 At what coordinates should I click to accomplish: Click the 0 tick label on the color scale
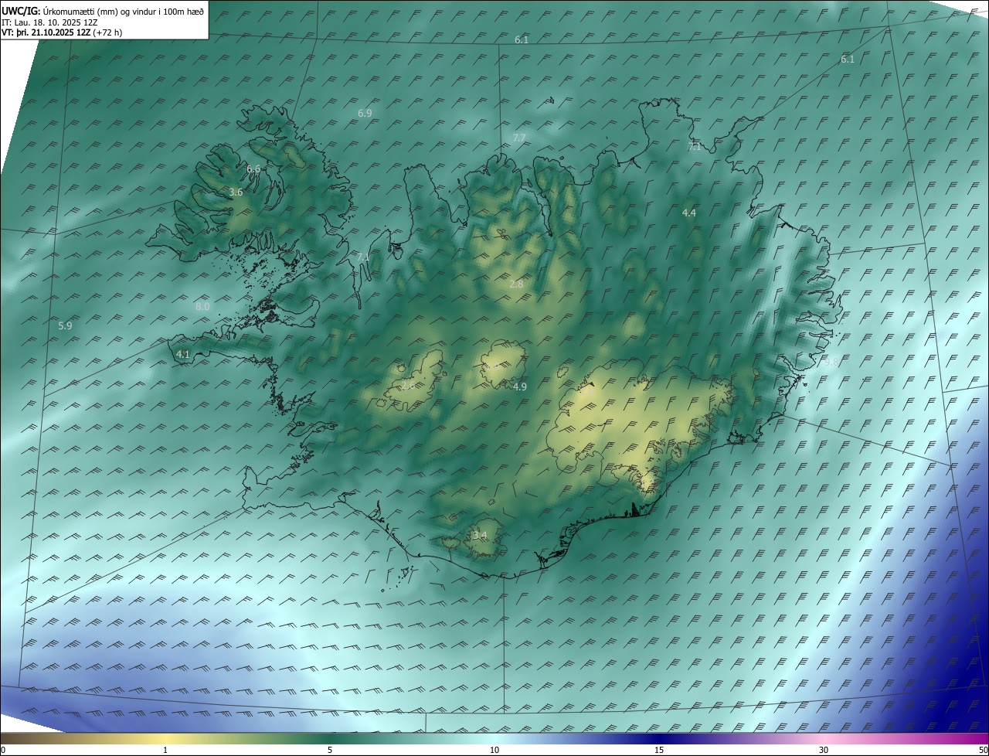[x=3, y=750]
